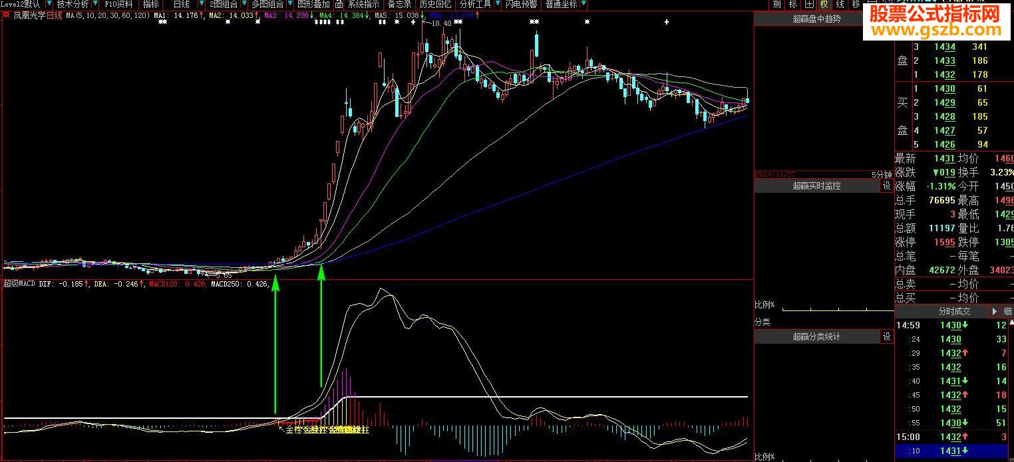Click the MA(5,10,20,30,60,120) parameters label
This screenshot has height=462, width=1014.
[108, 15]
